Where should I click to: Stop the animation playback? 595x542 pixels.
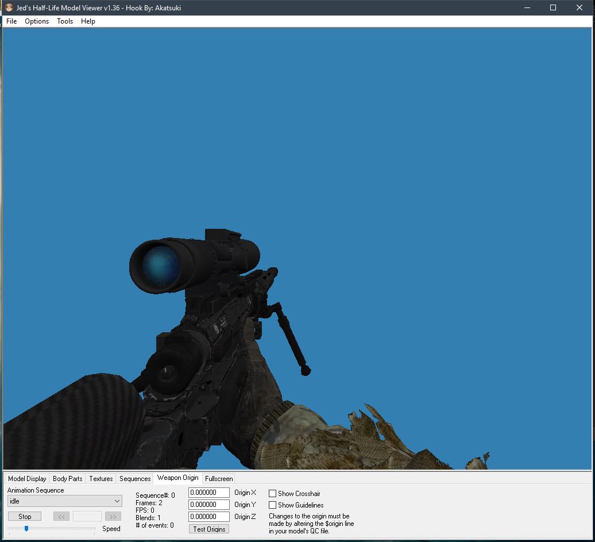(25, 517)
